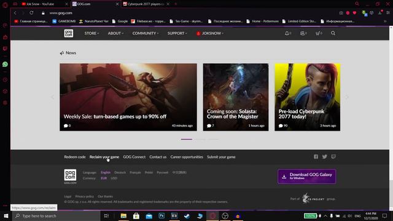393x221 pixels.
Task: Click Submit your game link
Action: coord(221,157)
